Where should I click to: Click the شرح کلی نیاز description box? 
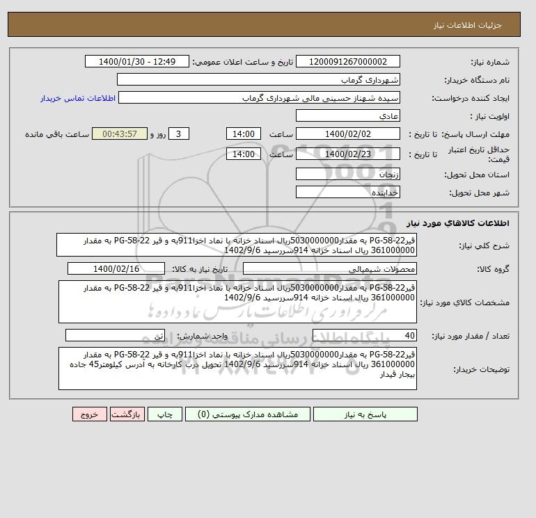pos(237,245)
